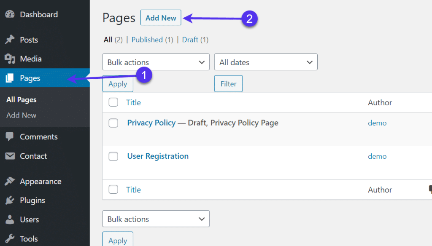Viewport: 432px width, 246px height.
Task: Open the All dates filter dropdown
Action: point(265,62)
